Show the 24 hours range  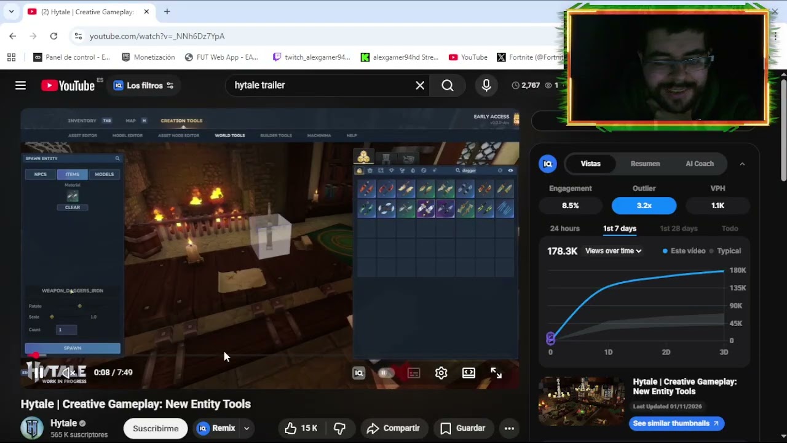pos(564,228)
